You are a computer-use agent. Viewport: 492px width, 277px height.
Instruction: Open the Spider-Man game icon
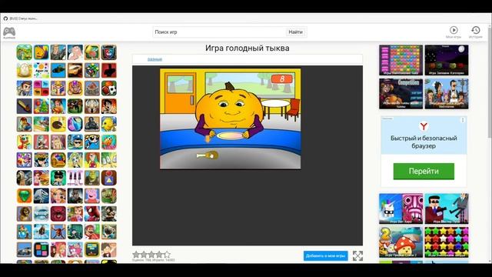[92, 214]
